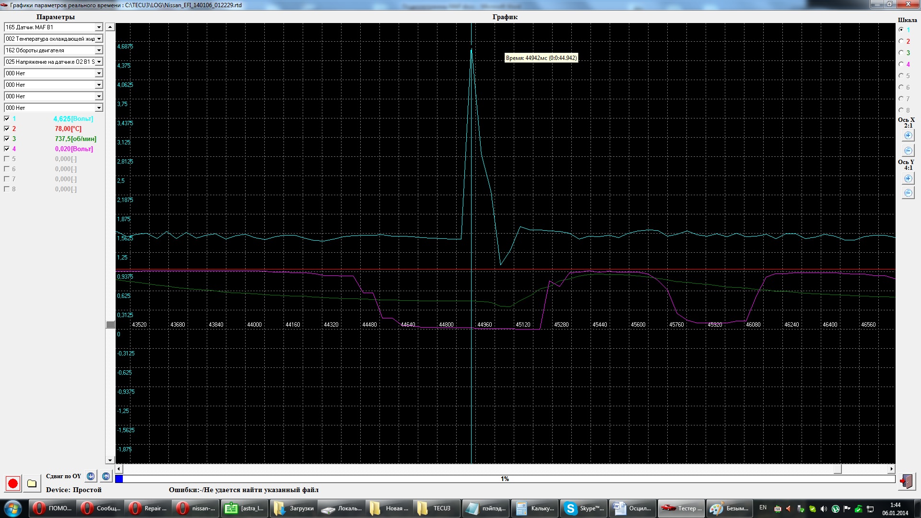This screenshot has width=921, height=518.
Task: Open the Windows Start menu
Action: (x=13, y=508)
